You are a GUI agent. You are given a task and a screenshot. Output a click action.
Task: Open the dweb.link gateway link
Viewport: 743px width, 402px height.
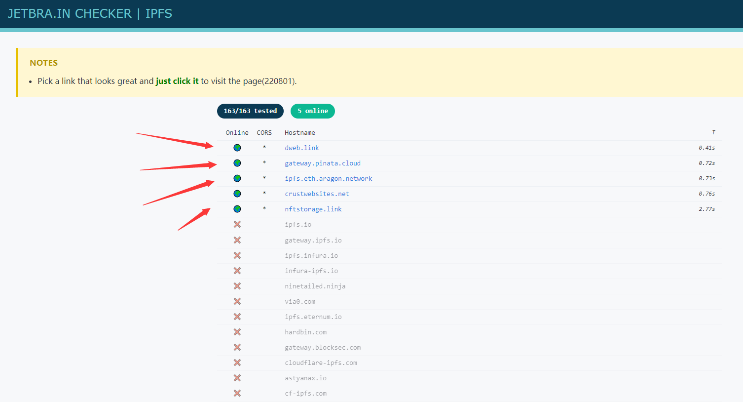click(302, 148)
